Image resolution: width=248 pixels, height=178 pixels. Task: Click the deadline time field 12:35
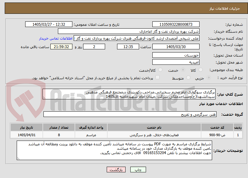coord(128,47)
